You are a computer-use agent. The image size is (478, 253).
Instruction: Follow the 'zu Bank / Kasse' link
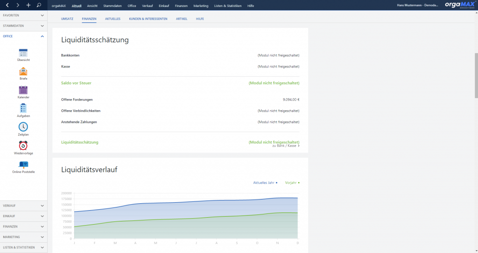point(286,146)
